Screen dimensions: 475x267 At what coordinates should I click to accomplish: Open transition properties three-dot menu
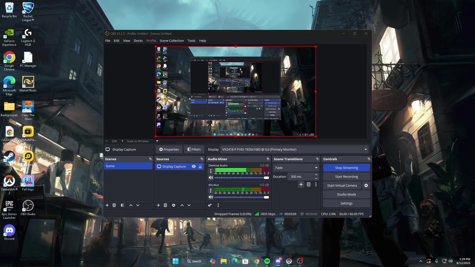click(316, 184)
